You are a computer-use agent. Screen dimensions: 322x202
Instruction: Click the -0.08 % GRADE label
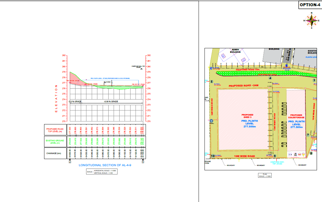pos(111,102)
